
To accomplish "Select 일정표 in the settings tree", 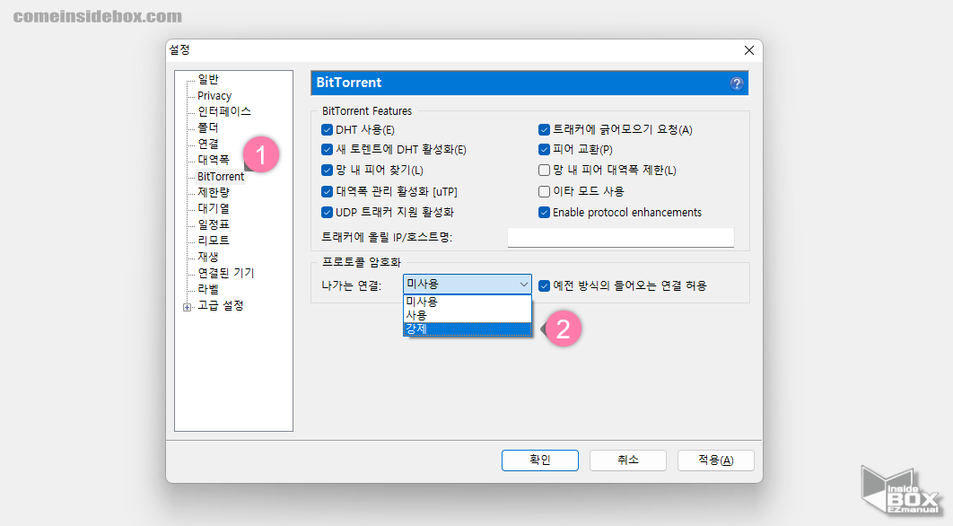I will tap(214, 224).
